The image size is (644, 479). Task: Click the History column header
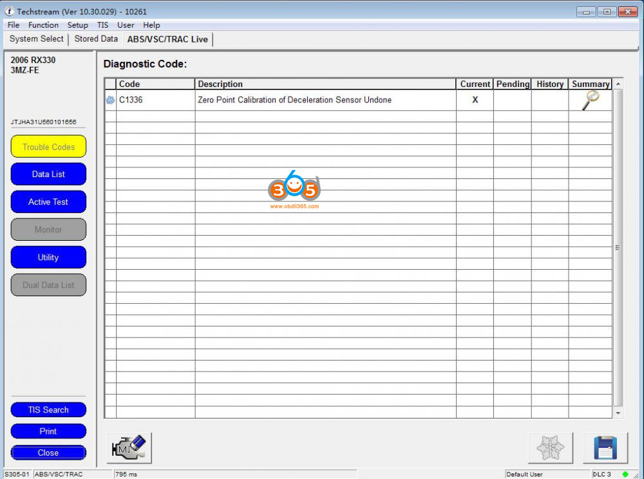(x=550, y=84)
